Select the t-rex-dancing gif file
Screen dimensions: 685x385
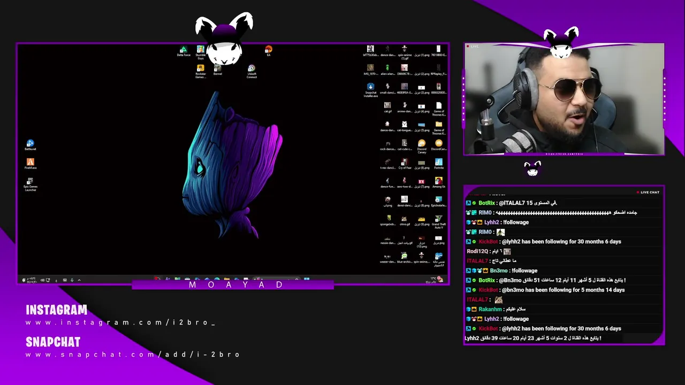[x=387, y=164]
